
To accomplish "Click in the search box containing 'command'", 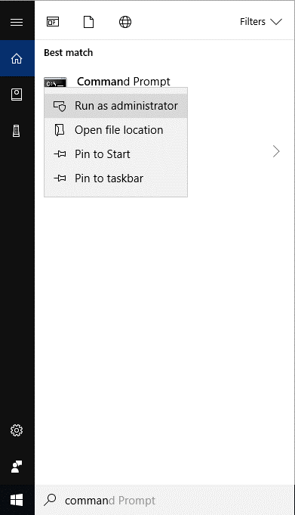I will click(164, 500).
